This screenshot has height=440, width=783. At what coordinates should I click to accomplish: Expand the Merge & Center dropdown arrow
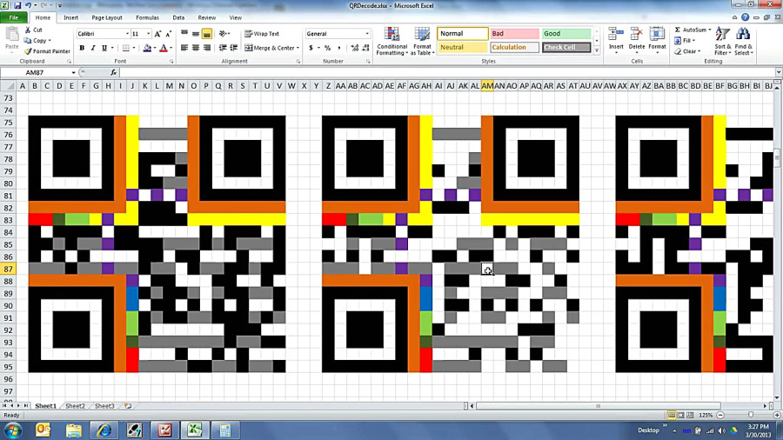pos(298,48)
